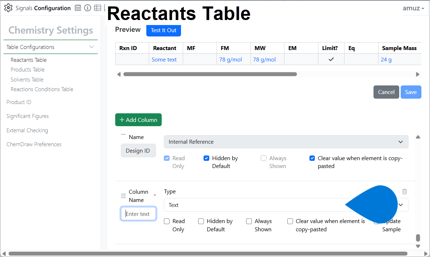The width and height of the screenshot is (430, 257).
Task: Disable Hidden by Default for Internal Reference
Action: point(206,158)
